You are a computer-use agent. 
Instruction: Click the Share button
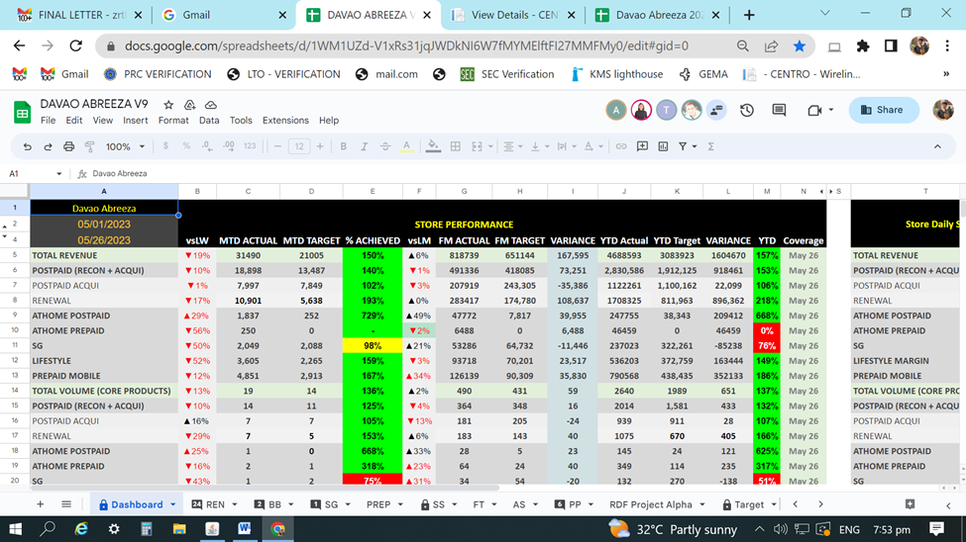click(x=883, y=110)
